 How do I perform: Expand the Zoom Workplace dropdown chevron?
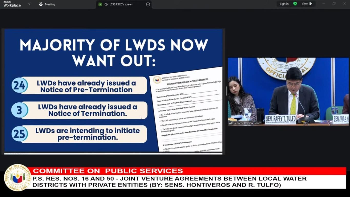coord(29,4)
